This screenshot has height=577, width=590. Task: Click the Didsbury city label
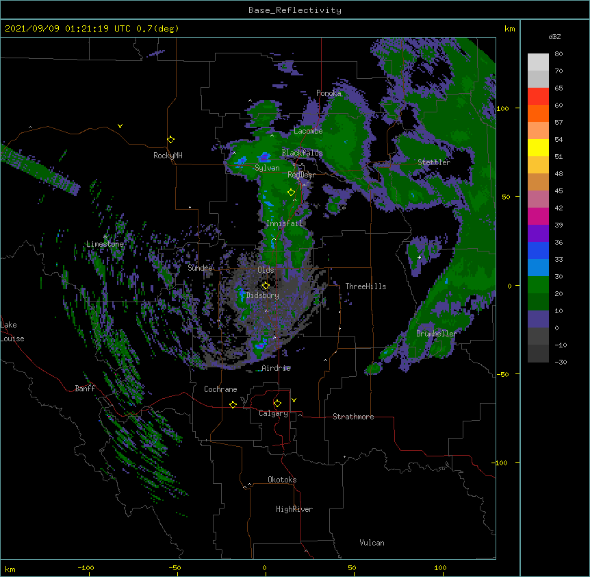click(x=263, y=295)
